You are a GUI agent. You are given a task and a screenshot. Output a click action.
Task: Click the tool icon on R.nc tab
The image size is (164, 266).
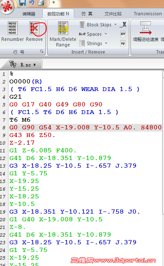(x=13, y=64)
